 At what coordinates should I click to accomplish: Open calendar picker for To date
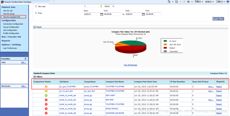point(143,14)
